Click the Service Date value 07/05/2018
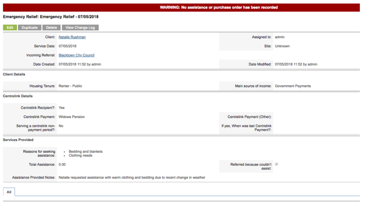 coord(67,46)
